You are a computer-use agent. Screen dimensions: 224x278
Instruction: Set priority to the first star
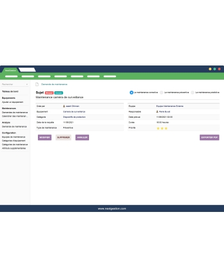click(x=158, y=128)
